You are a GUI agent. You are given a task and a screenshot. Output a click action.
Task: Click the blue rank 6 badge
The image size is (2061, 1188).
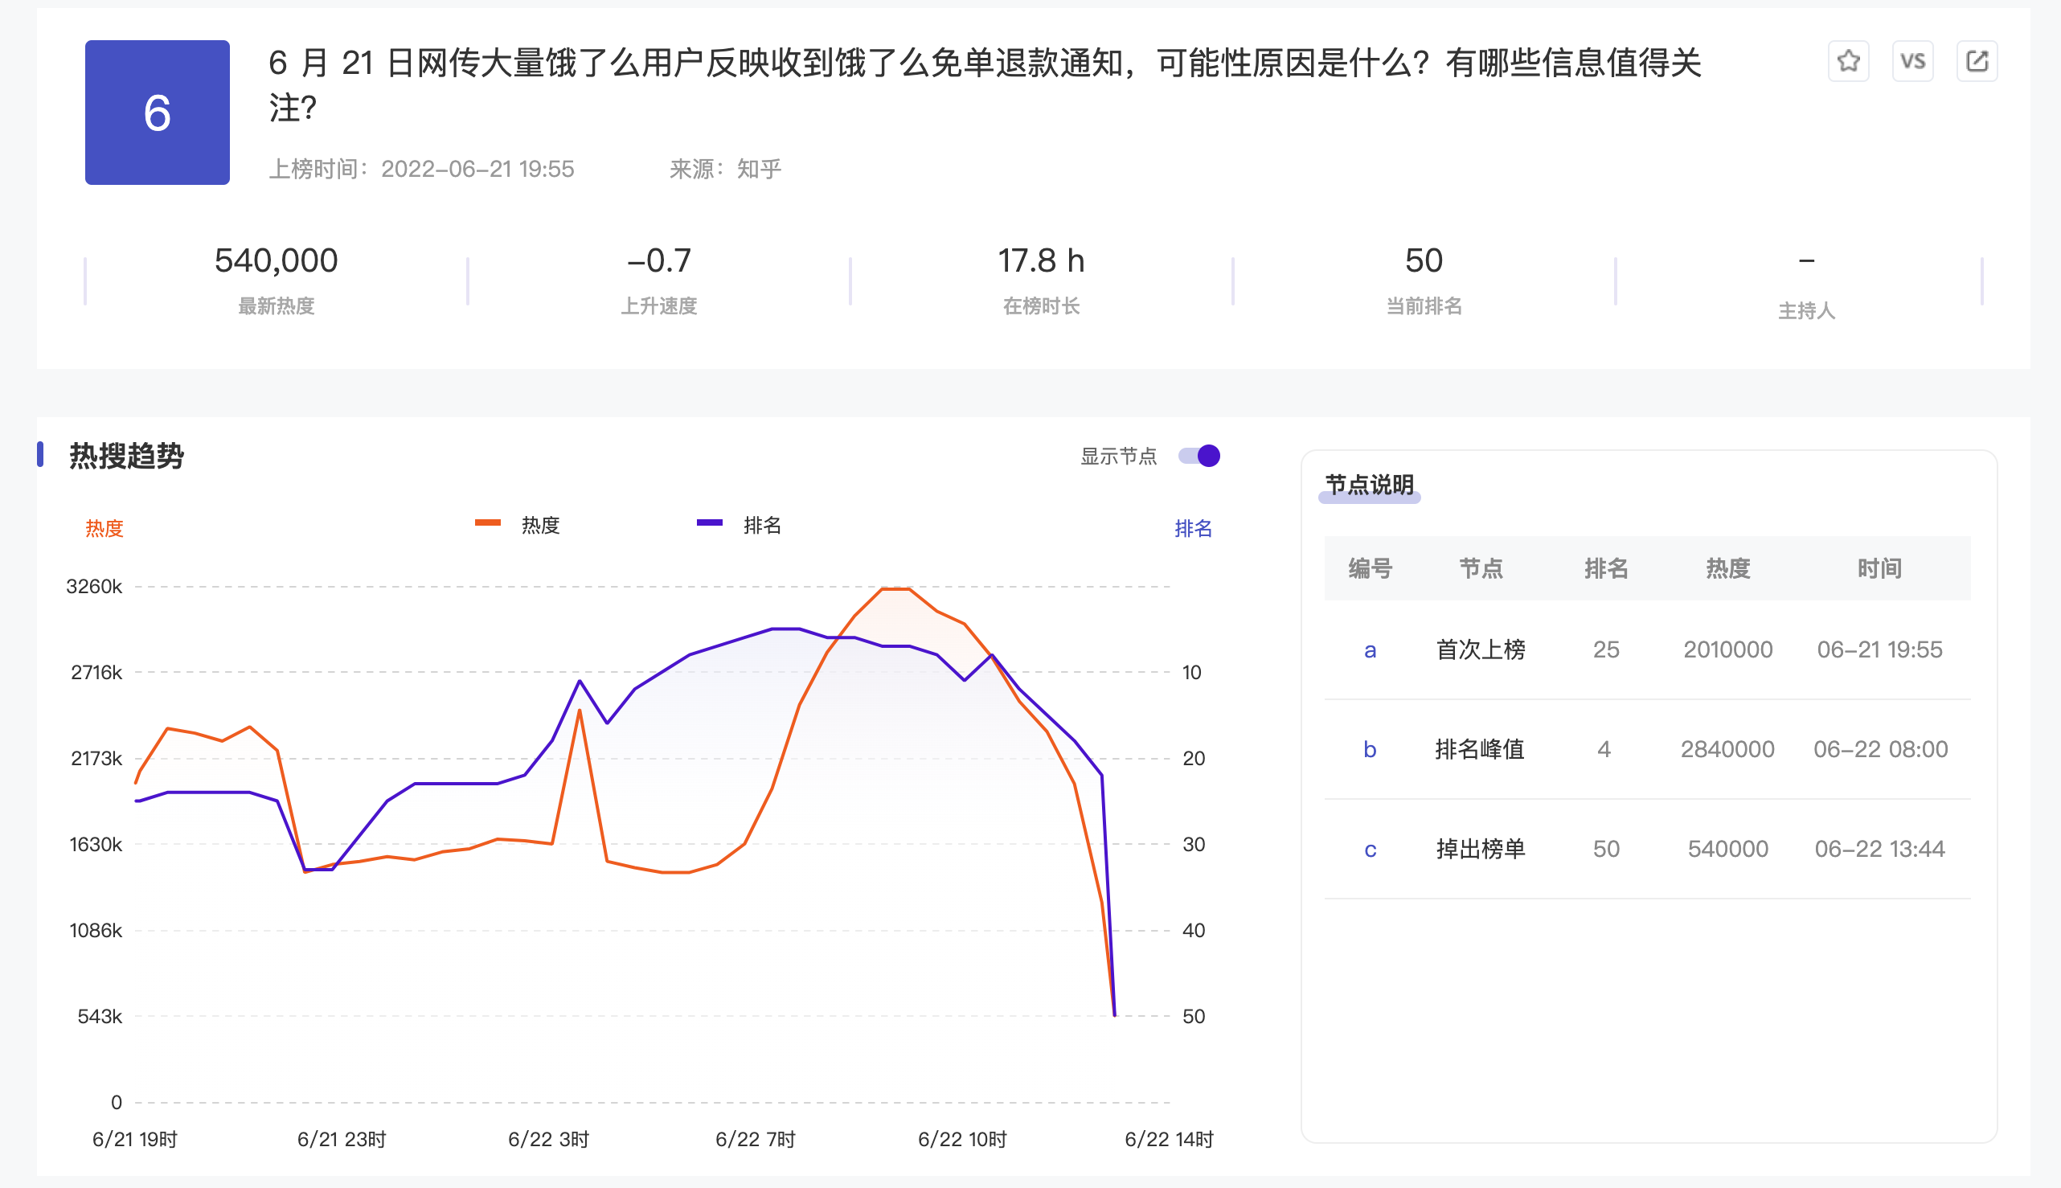(x=158, y=113)
